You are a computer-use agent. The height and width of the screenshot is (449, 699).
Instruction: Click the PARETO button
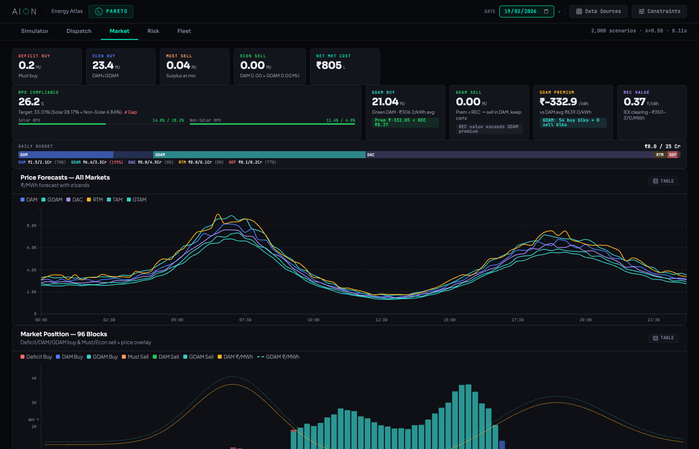tap(111, 11)
